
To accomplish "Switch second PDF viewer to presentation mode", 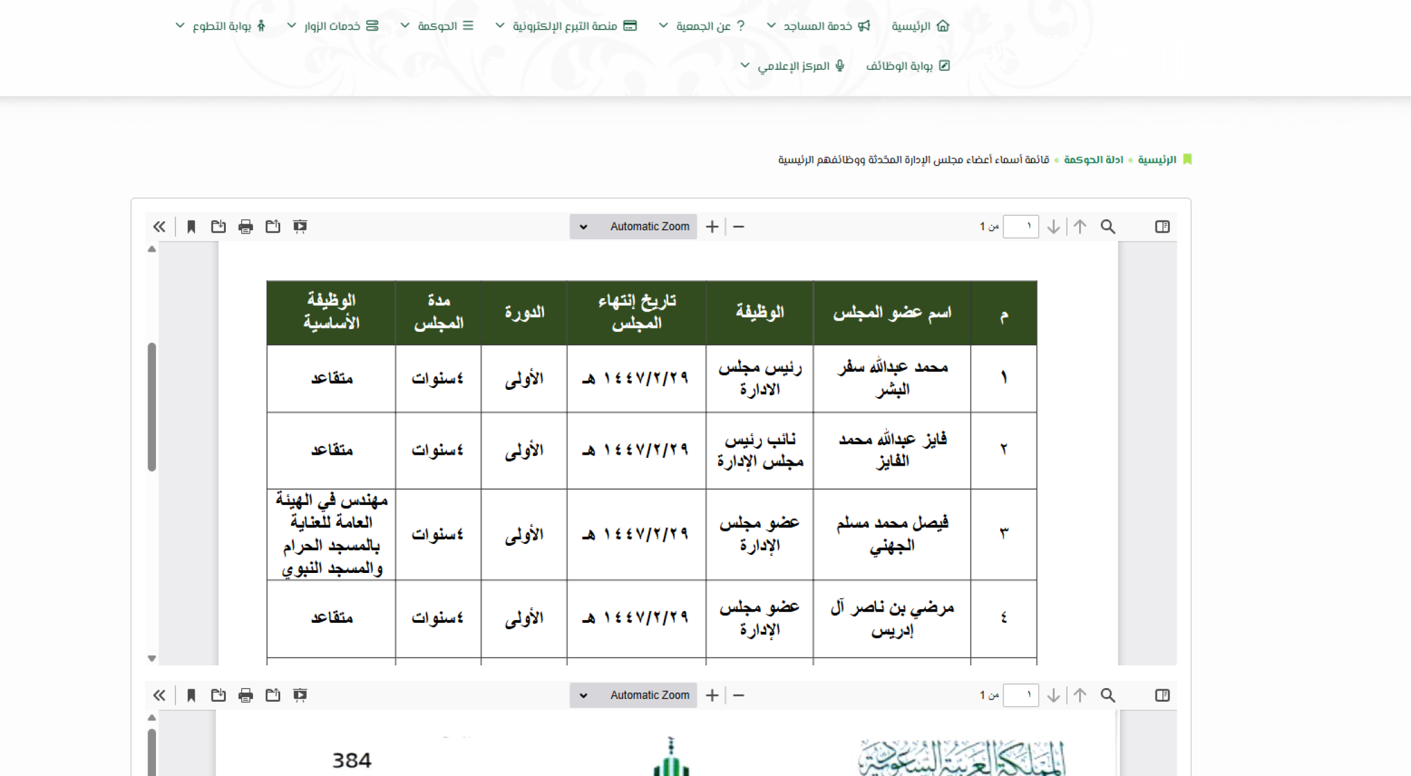I will [300, 695].
